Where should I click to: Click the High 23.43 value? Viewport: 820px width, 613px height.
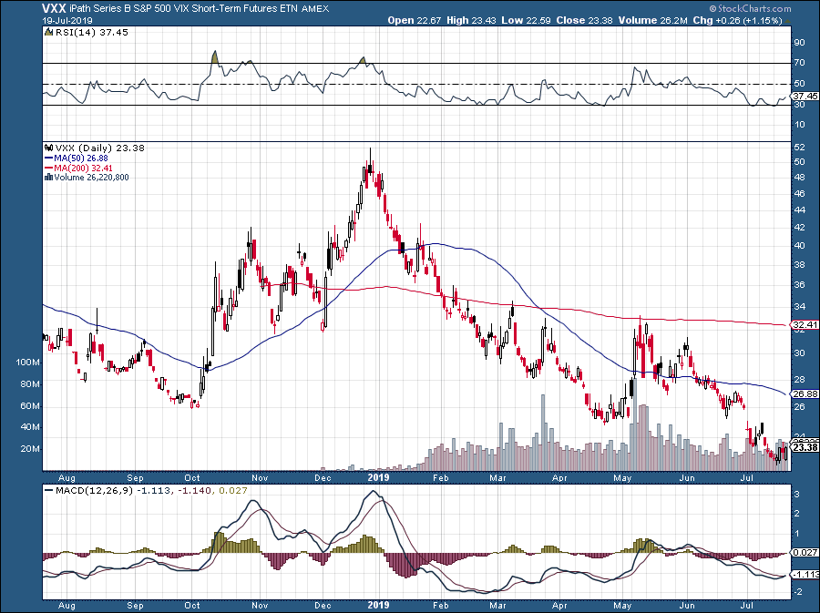[x=471, y=20]
